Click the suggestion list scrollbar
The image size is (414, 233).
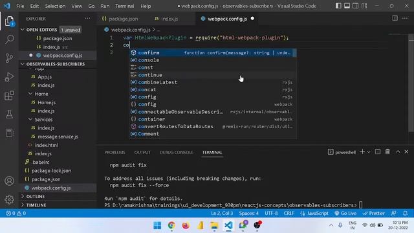tap(294, 53)
